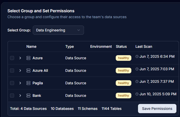Click the Pagila database server icon

click(28, 83)
